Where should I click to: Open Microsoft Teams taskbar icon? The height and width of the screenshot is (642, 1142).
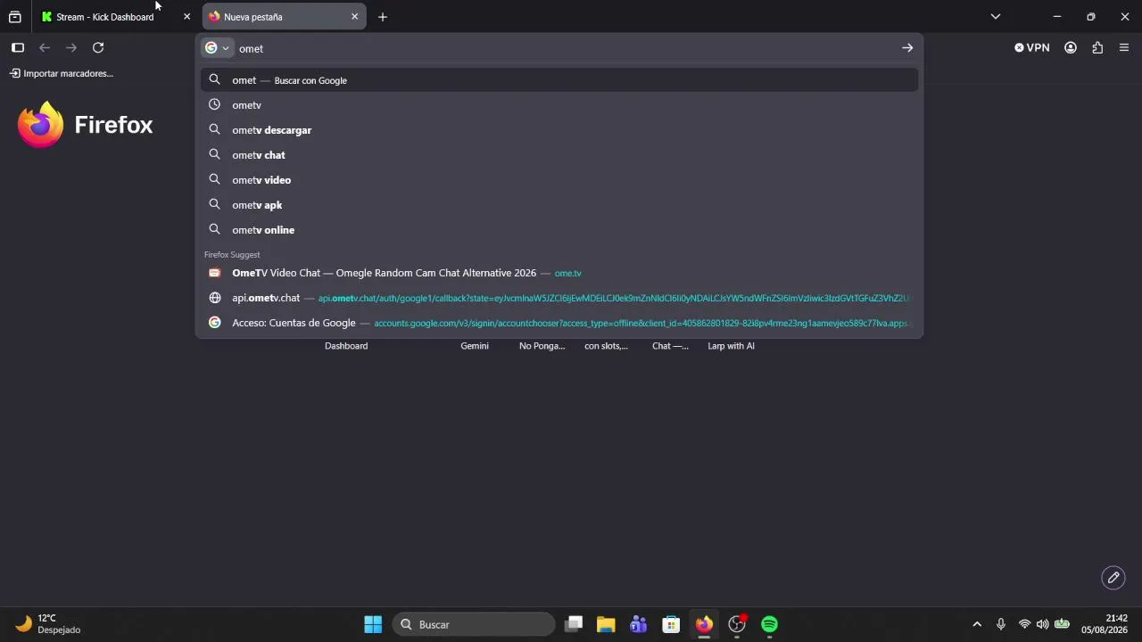click(x=639, y=624)
